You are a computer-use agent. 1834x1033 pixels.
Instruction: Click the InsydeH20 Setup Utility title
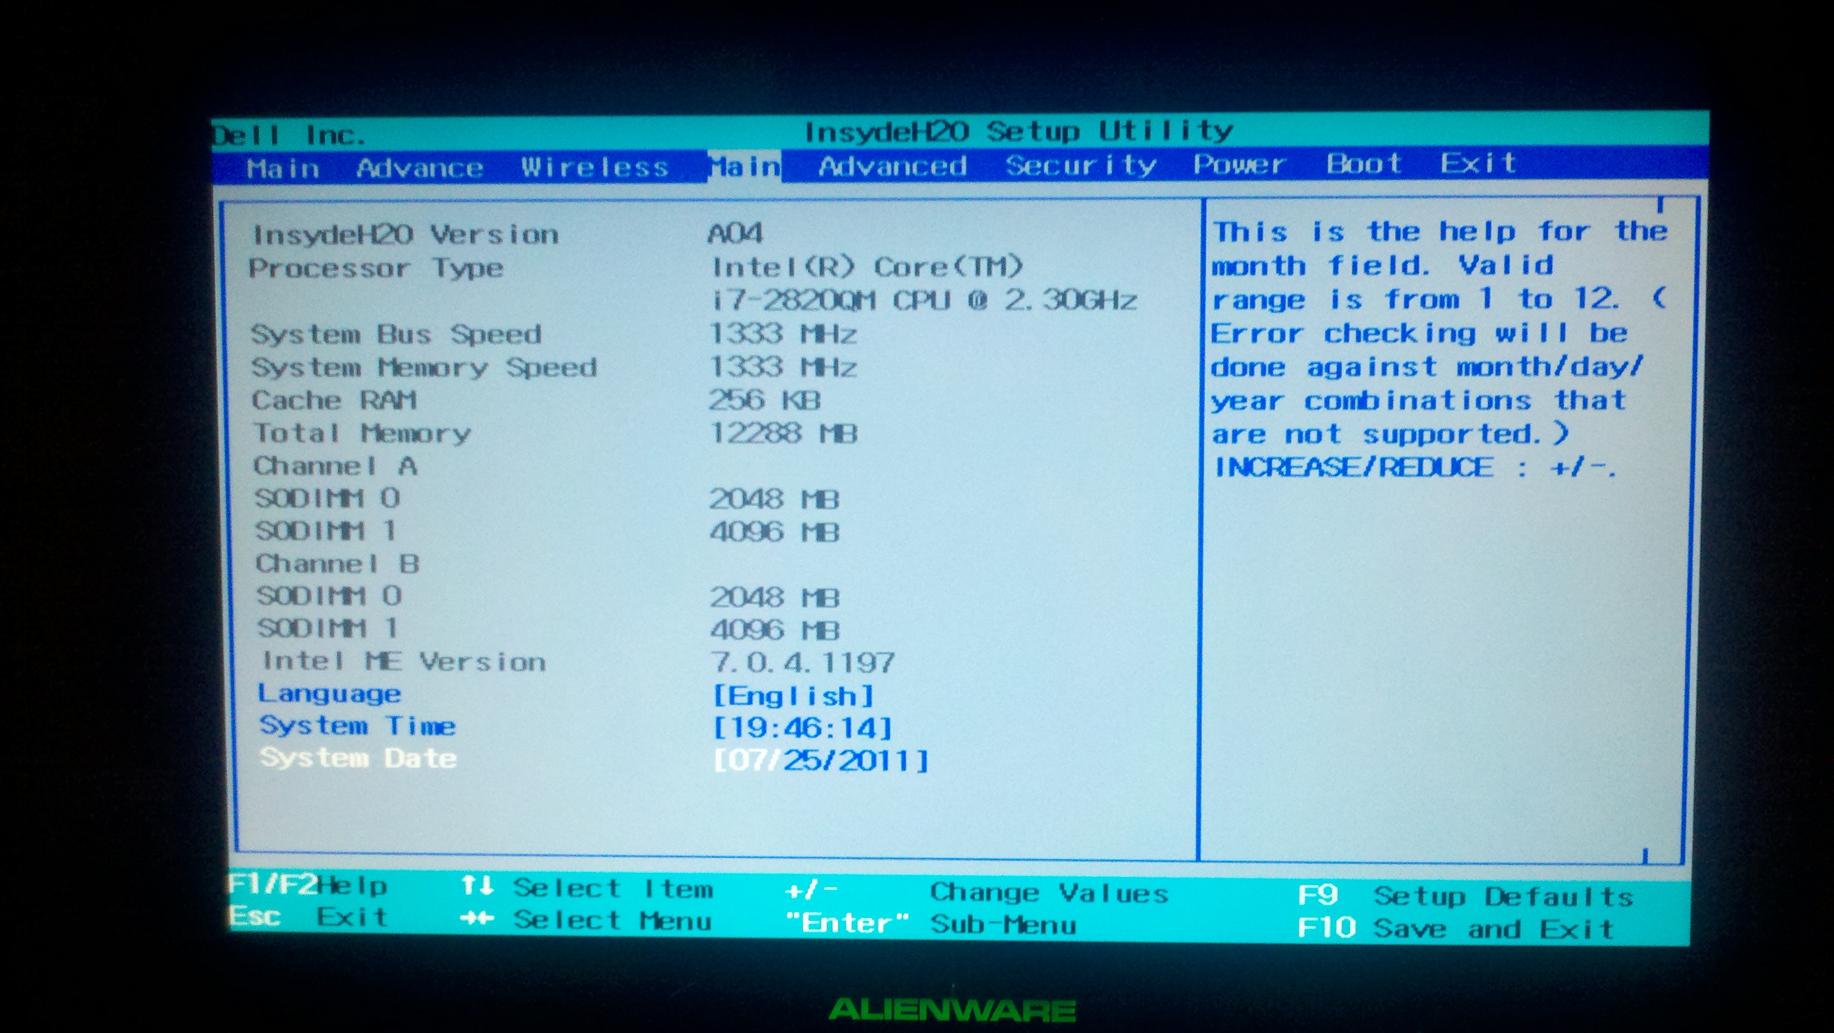[x=1018, y=131]
